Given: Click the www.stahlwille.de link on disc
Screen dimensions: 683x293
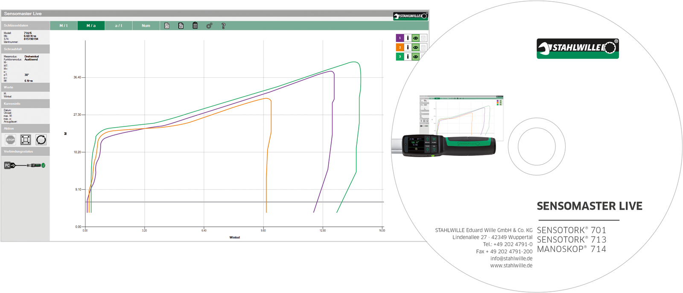Looking at the screenshot, I should (x=511, y=266).
